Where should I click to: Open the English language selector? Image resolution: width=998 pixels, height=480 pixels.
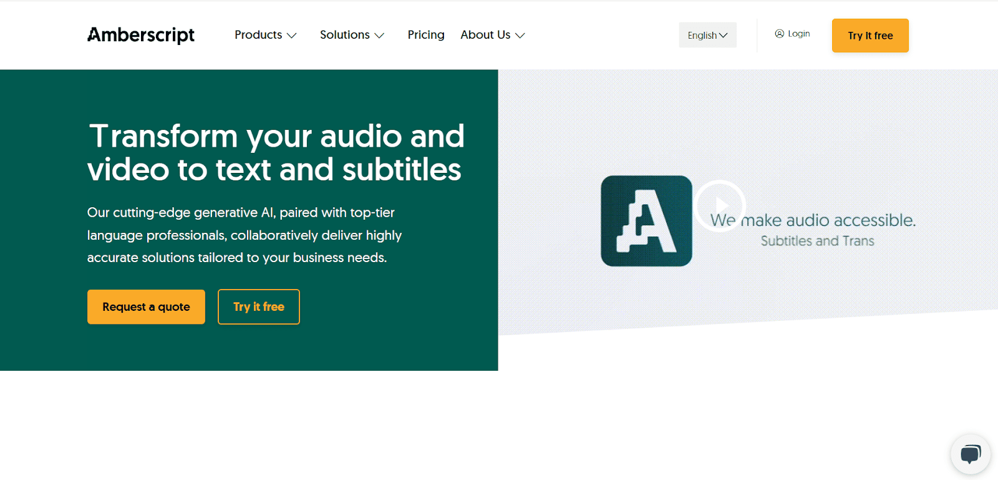pyautogui.click(x=707, y=35)
